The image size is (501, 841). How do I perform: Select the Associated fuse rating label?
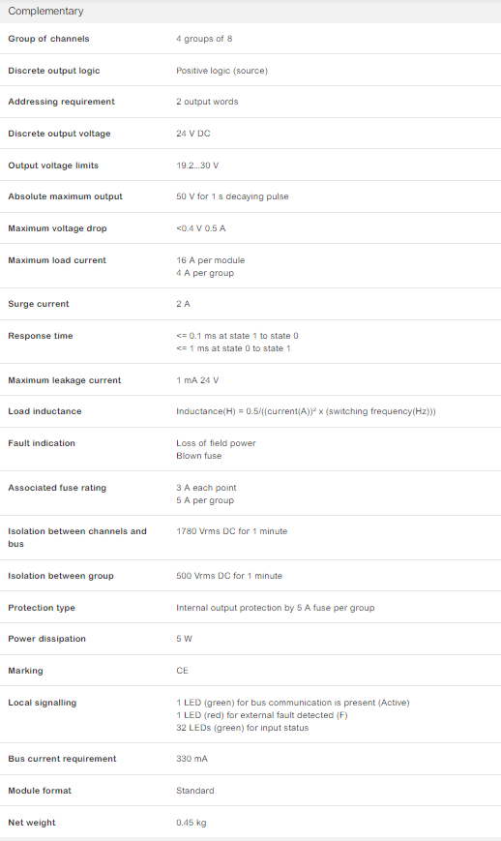pyautogui.click(x=57, y=488)
